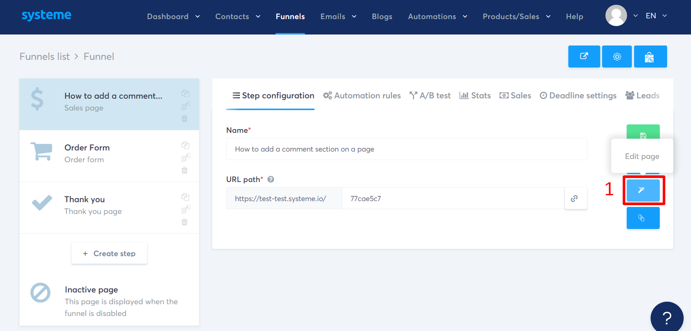Open the funnel in a new tab
This screenshot has width=691, height=331.
pyautogui.click(x=584, y=57)
